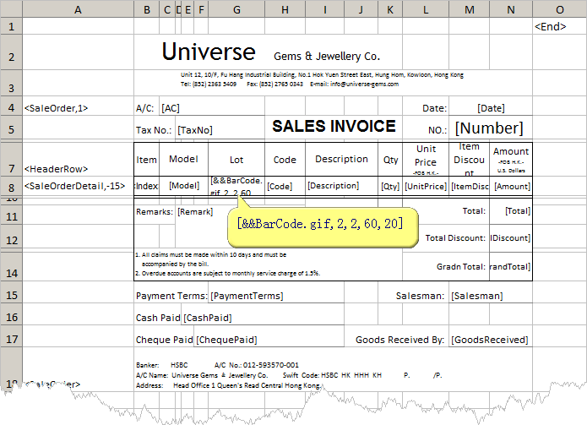Click the <SaleOrderDetail,-15> tag cell
Image resolution: width=587 pixels, height=425 pixels.
75,186
